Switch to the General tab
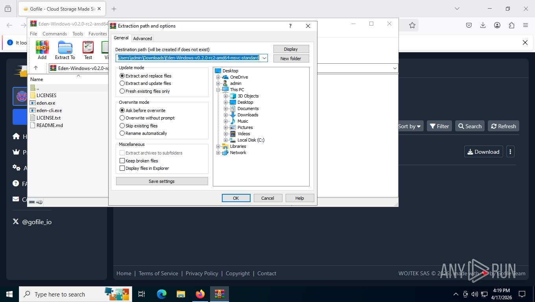This screenshot has width=535, height=302. [121, 38]
